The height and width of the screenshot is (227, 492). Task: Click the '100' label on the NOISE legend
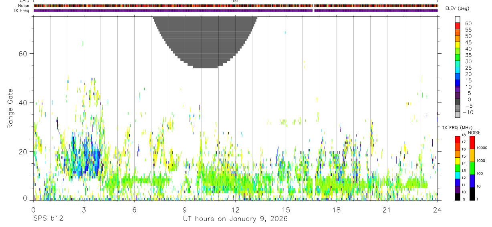pyautogui.click(x=480, y=173)
